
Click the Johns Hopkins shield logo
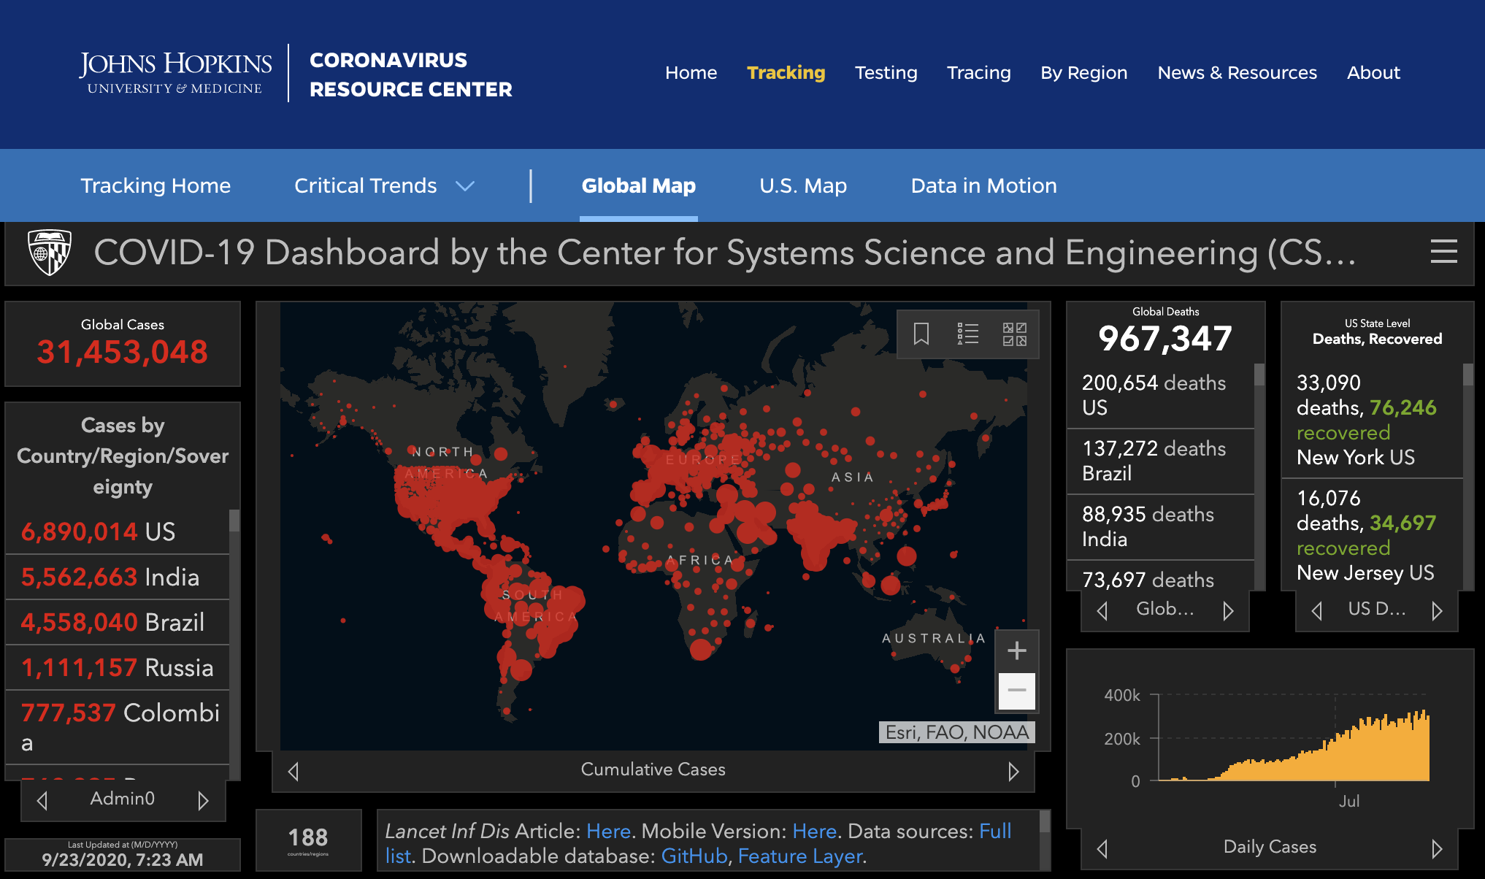click(49, 252)
